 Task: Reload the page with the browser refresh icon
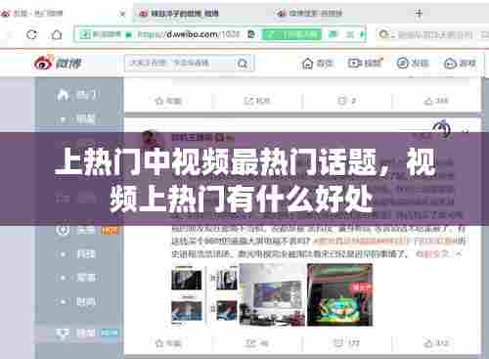click(x=31, y=34)
